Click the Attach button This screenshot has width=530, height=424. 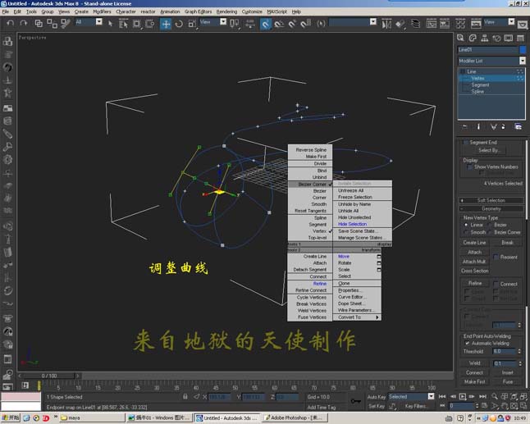(x=474, y=252)
